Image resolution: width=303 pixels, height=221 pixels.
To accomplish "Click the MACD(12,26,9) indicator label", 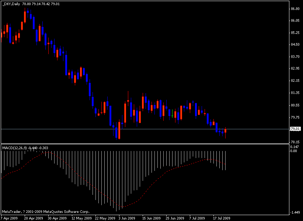I will coord(14,148).
